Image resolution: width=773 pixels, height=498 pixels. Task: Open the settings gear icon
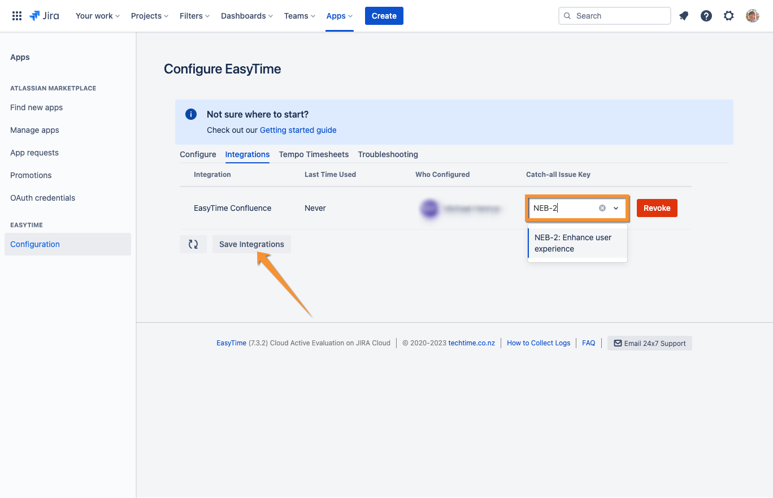tap(729, 16)
